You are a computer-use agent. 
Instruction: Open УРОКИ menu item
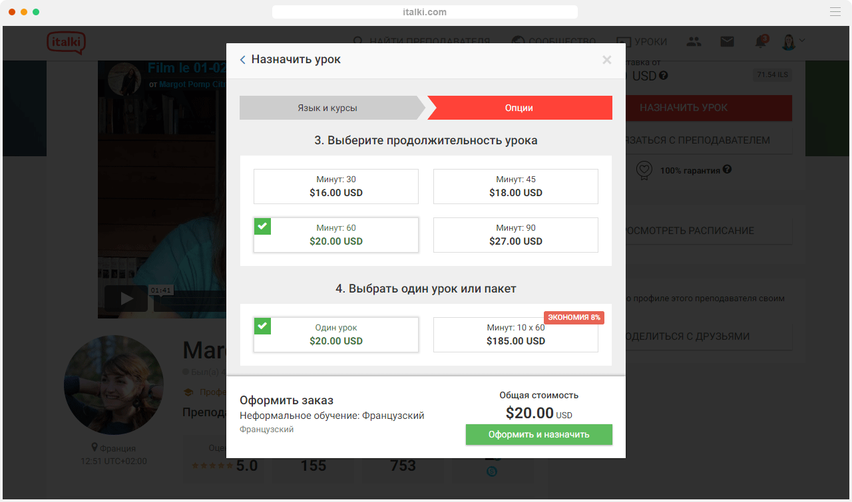(642, 41)
